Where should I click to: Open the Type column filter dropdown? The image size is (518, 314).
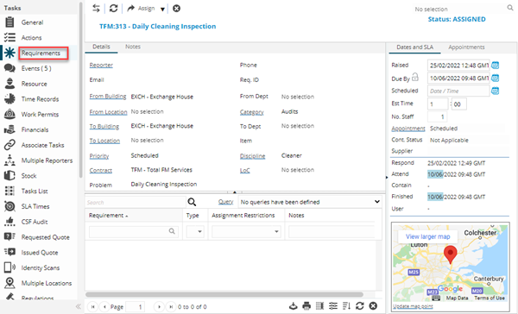click(x=195, y=231)
